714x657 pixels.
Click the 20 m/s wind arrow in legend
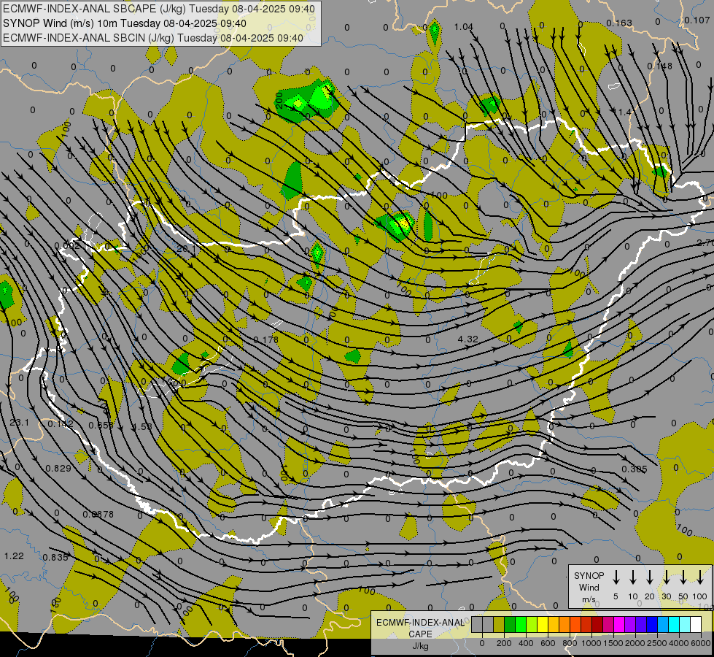tap(649, 577)
